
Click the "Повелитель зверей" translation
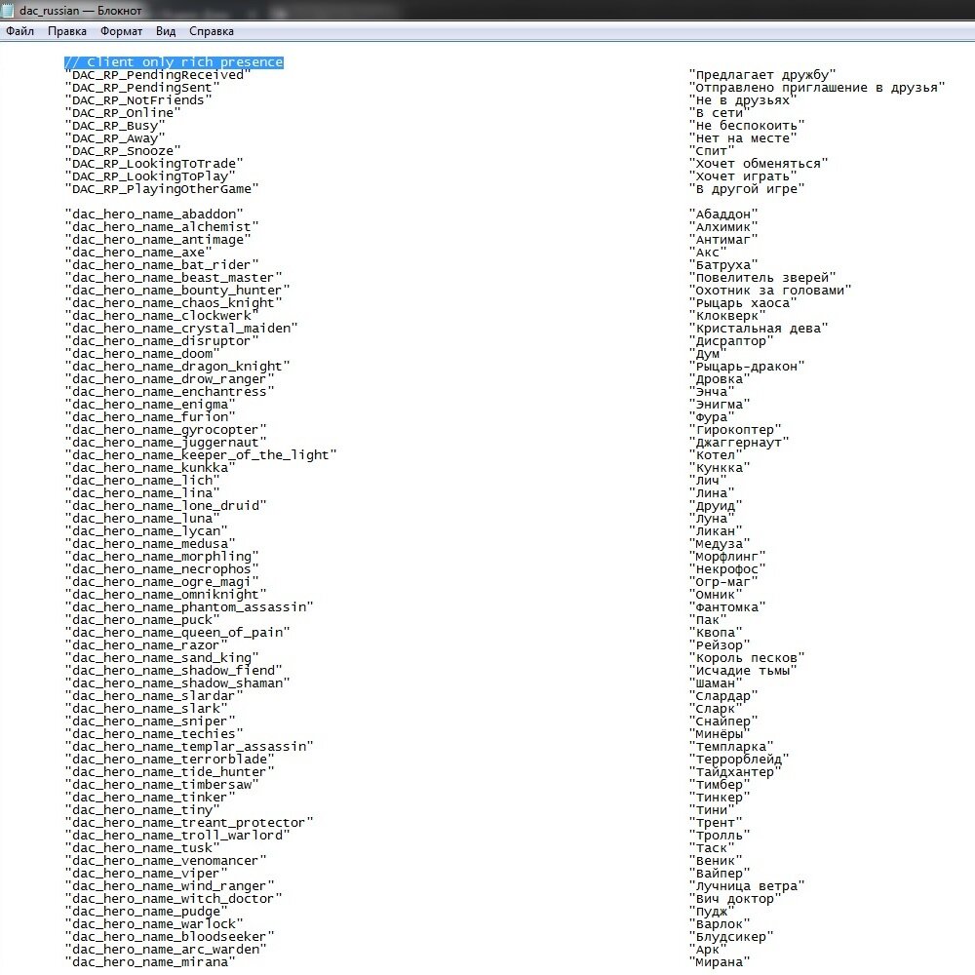tap(762, 278)
